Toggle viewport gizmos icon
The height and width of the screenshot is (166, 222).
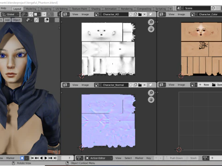click(37, 20)
